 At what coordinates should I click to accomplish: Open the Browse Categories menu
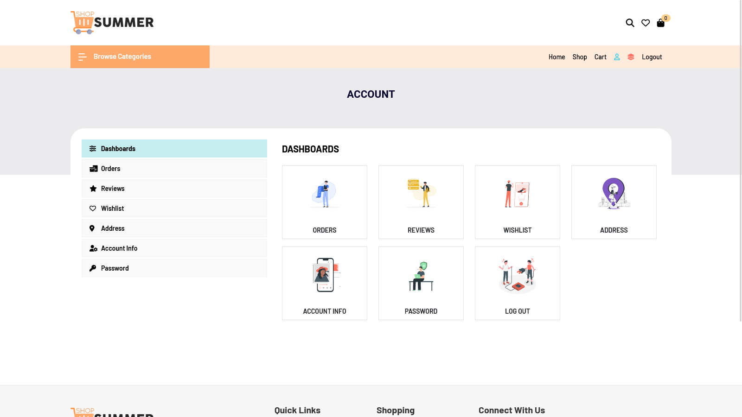tap(122, 57)
